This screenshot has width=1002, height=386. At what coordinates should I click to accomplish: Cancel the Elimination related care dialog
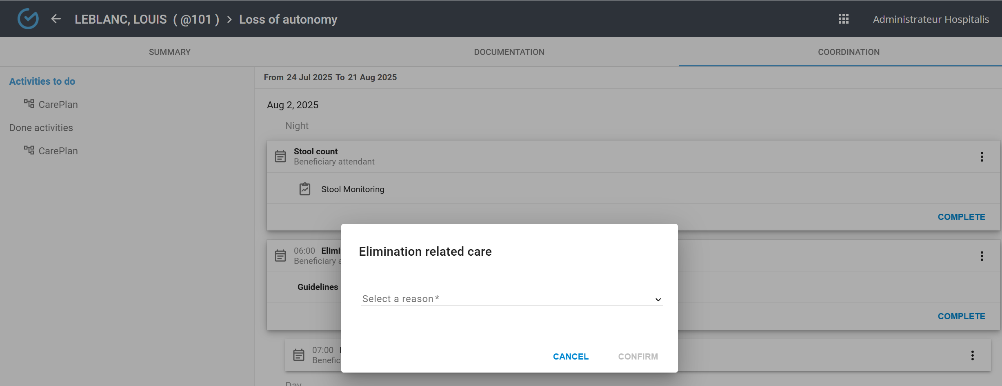[570, 357]
